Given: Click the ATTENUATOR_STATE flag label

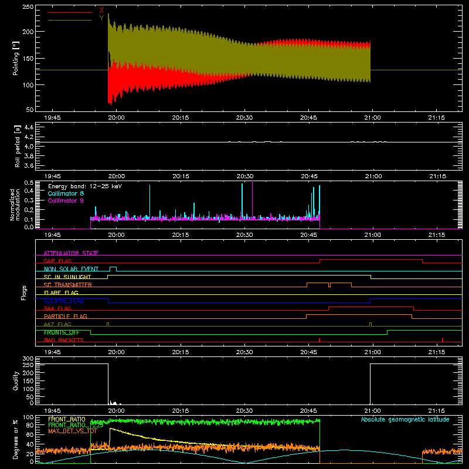Looking at the screenshot, I should (x=71, y=253).
